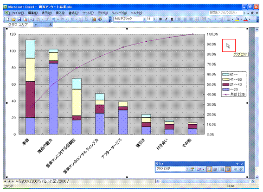Click the Angle Clockwise text icon
The width and height of the screenshot is (263, 192).
pos(235,169)
